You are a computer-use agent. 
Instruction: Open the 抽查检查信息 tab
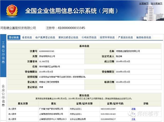tap(143, 37)
